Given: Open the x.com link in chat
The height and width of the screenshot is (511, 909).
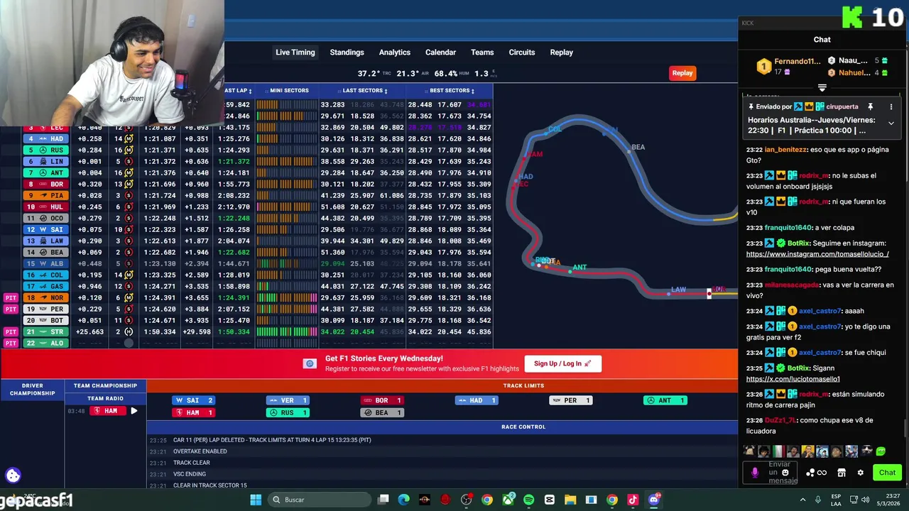Looking at the screenshot, I should tap(793, 379).
